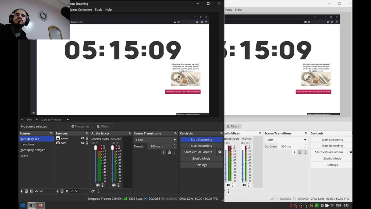Float the dark Audio Mixer dock icon

pyautogui.click(x=130, y=133)
